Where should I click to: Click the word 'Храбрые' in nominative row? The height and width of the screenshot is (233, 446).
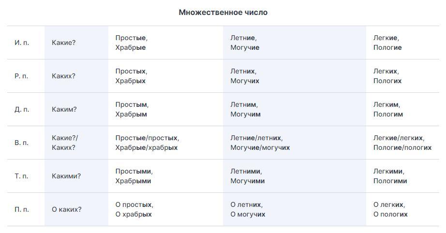pyautogui.click(x=131, y=47)
